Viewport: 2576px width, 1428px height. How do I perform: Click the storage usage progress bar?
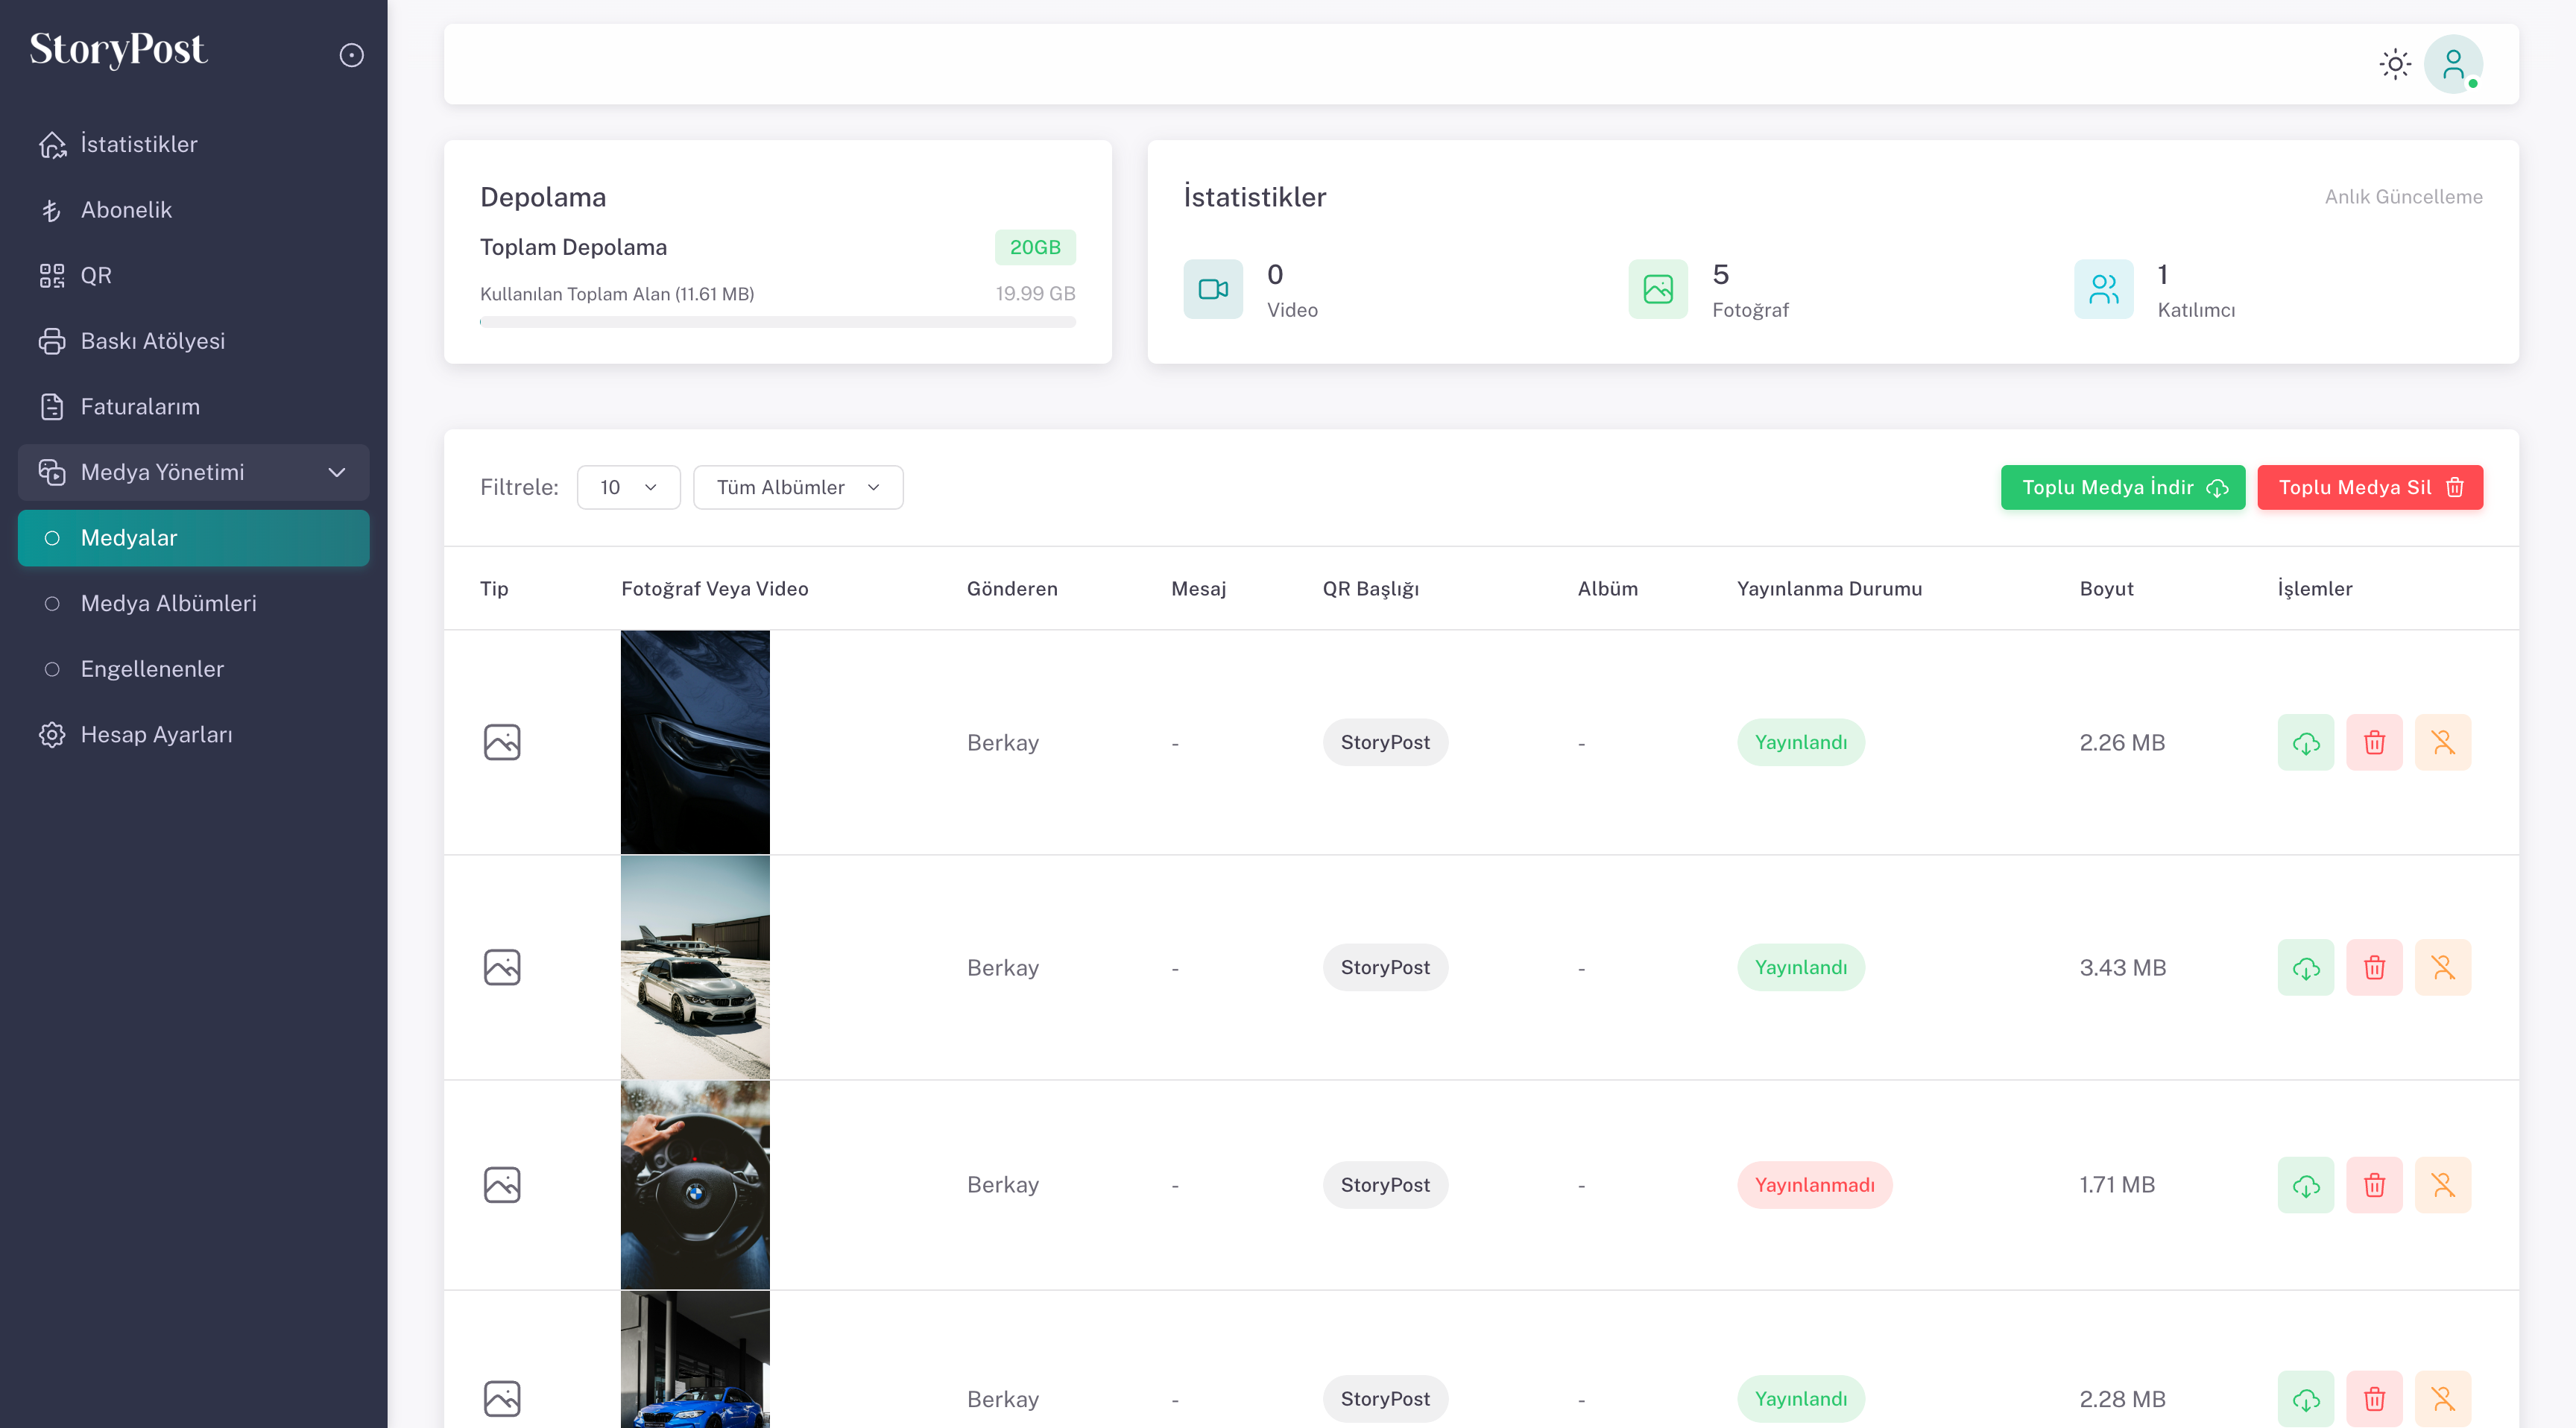(x=777, y=322)
